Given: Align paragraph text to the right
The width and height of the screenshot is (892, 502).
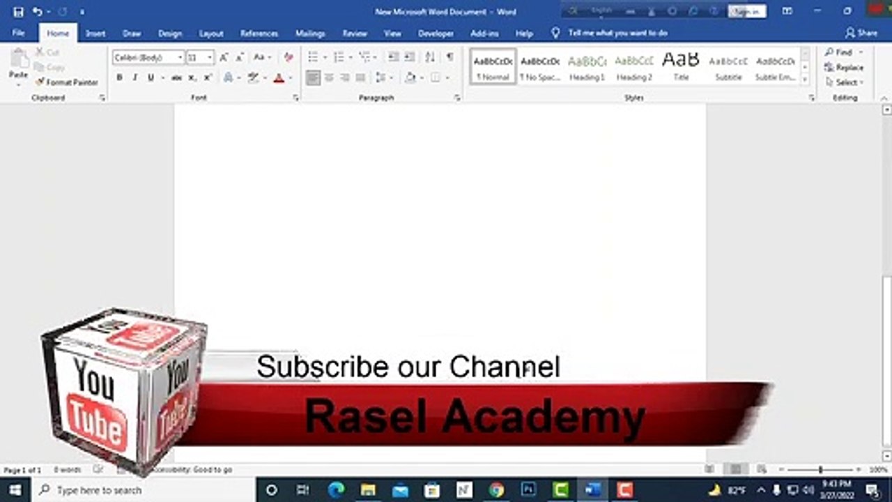Looking at the screenshot, I should click(345, 78).
